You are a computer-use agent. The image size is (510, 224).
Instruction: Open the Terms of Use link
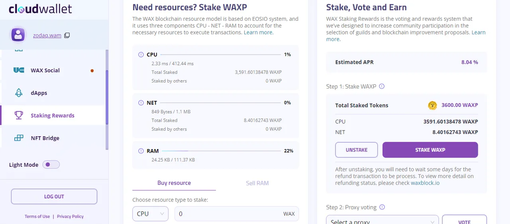(x=37, y=216)
